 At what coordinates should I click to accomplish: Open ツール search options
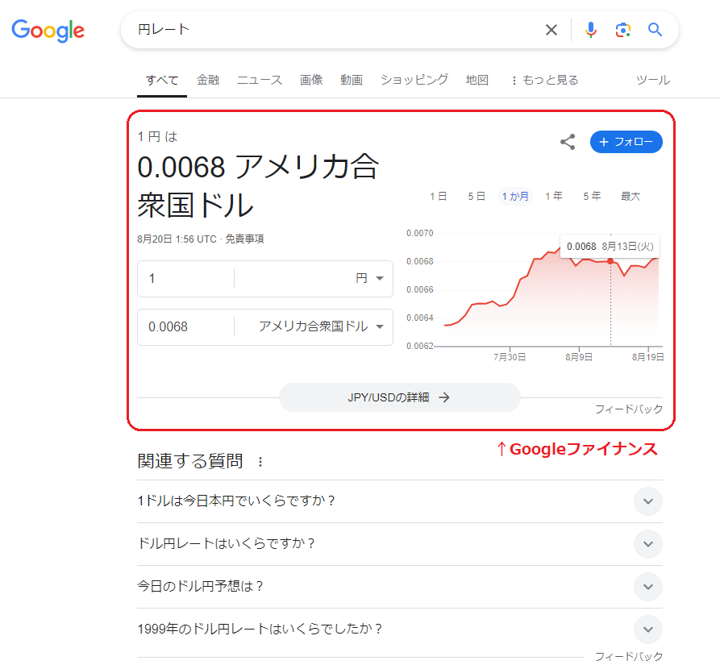tap(651, 80)
